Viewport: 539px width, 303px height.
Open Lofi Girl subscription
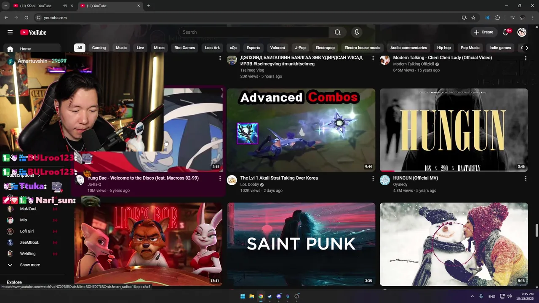pos(27,231)
